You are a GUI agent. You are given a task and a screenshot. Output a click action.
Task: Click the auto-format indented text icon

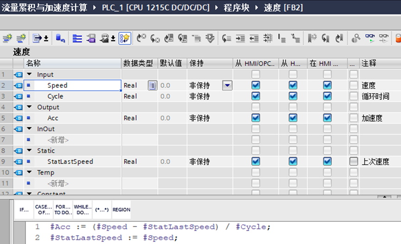(x=268, y=38)
